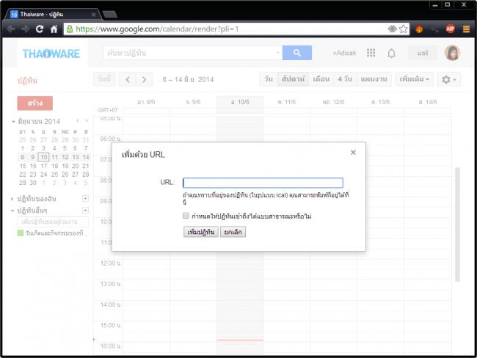Image resolution: width=477 pixels, height=358 pixels.
Task: Close the Add by URL dialog
Action: point(353,153)
